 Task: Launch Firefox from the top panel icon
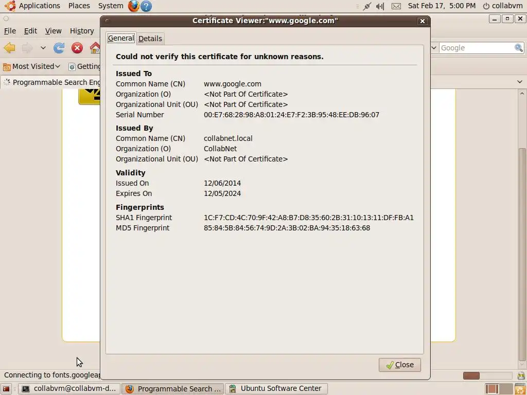pyautogui.click(x=133, y=6)
